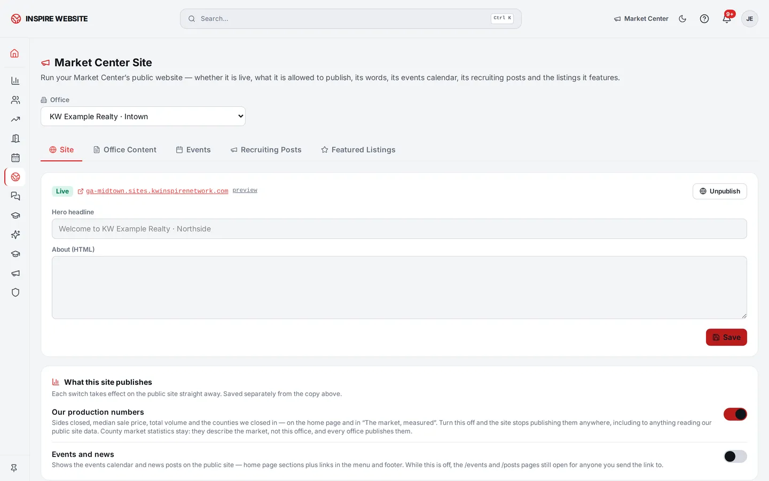Open the Featured Listings tab

pyautogui.click(x=358, y=150)
